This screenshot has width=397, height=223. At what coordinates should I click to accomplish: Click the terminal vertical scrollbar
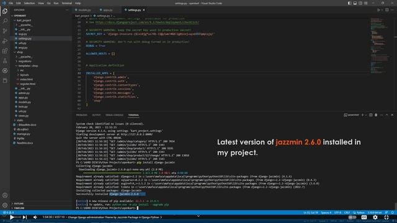(395, 206)
